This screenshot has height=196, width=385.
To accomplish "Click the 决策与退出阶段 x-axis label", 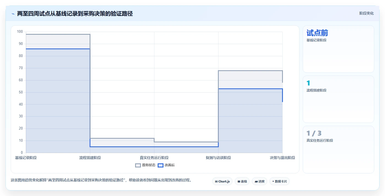I will click(282, 158).
